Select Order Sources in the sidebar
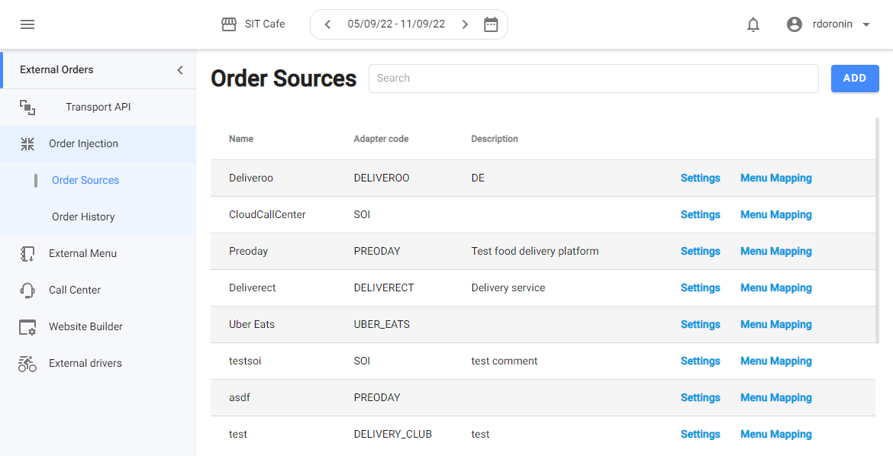Image resolution: width=893 pixels, height=456 pixels. point(85,181)
